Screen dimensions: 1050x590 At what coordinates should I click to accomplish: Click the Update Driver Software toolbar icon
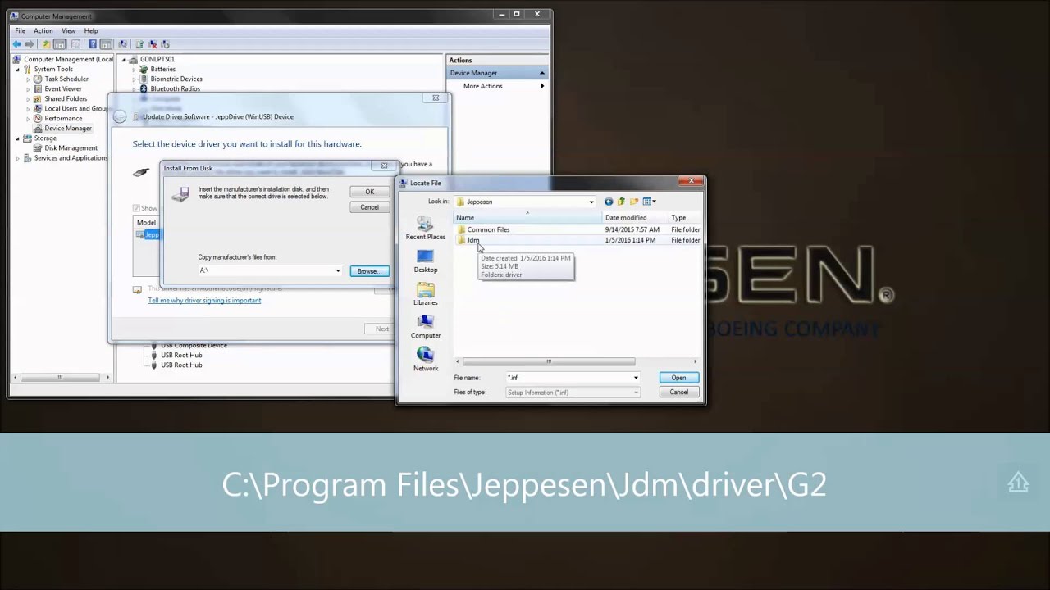click(x=139, y=44)
